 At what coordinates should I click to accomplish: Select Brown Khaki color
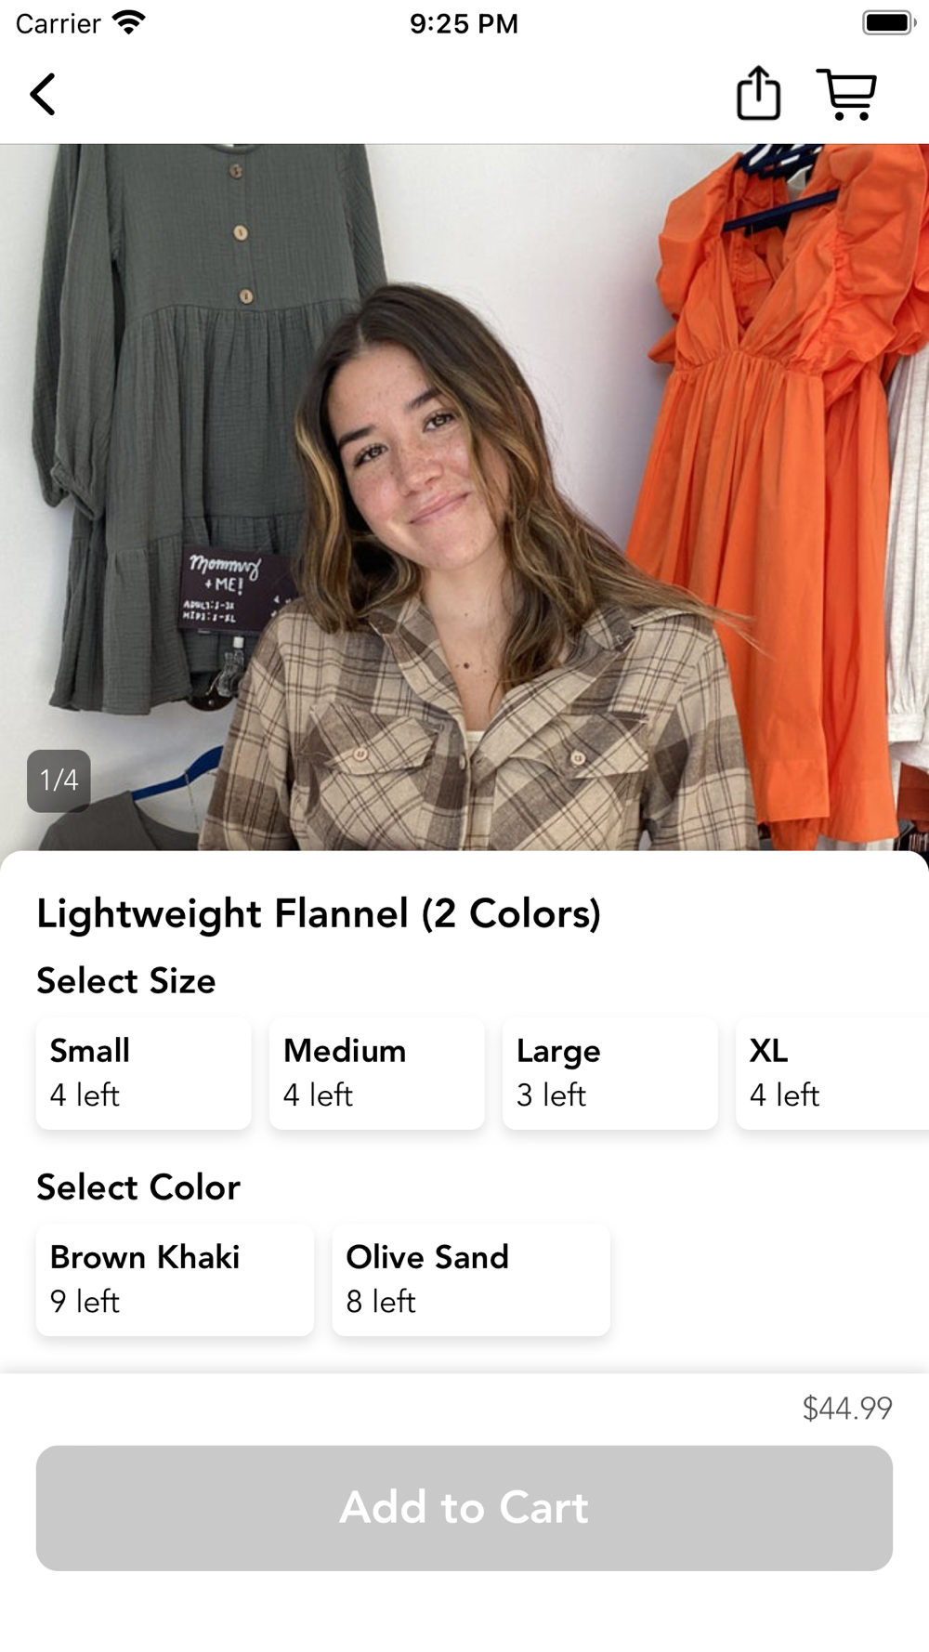[x=175, y=1279]
